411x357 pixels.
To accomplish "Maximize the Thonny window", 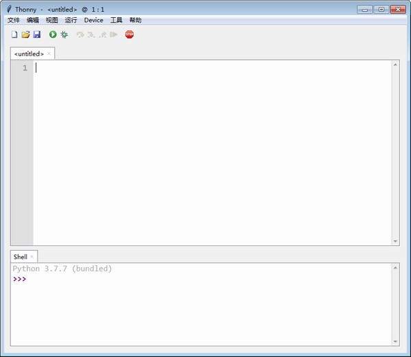I will point(381,10).
